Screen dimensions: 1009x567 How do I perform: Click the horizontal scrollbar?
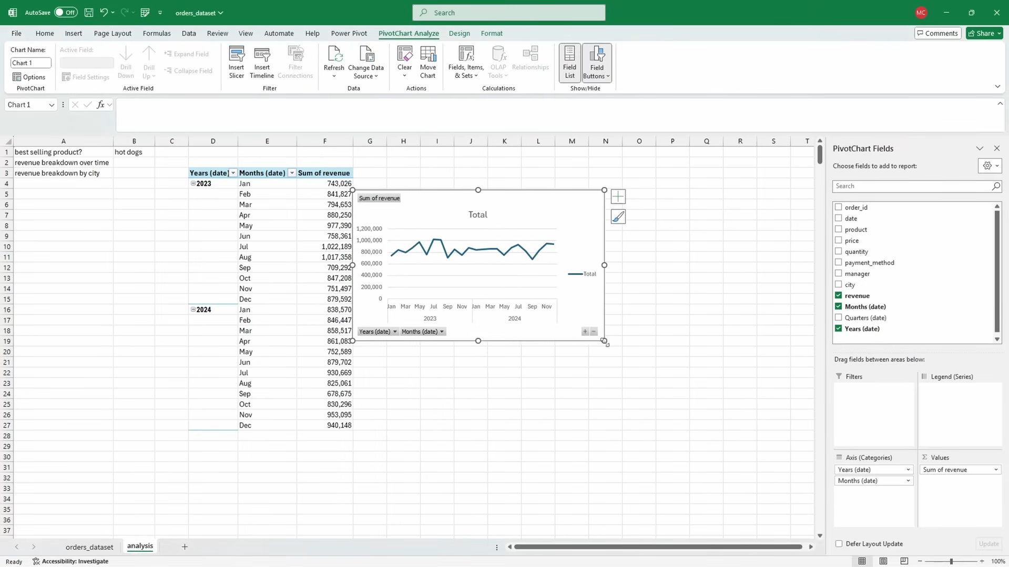[658, 547]
